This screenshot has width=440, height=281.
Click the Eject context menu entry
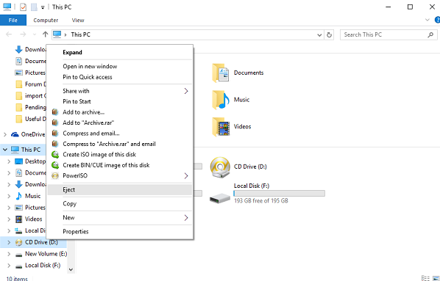point(119,189)
